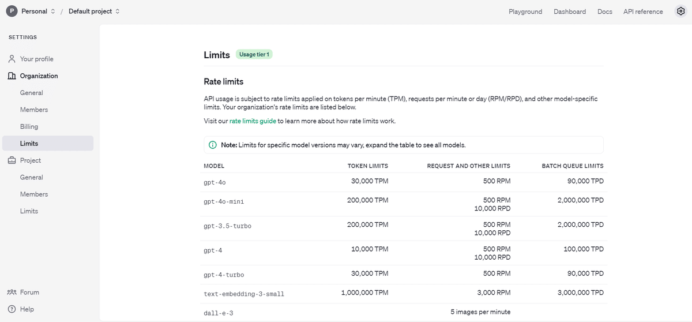
Task: Click the Personal organization avatar icon
Action: (11, 12)
